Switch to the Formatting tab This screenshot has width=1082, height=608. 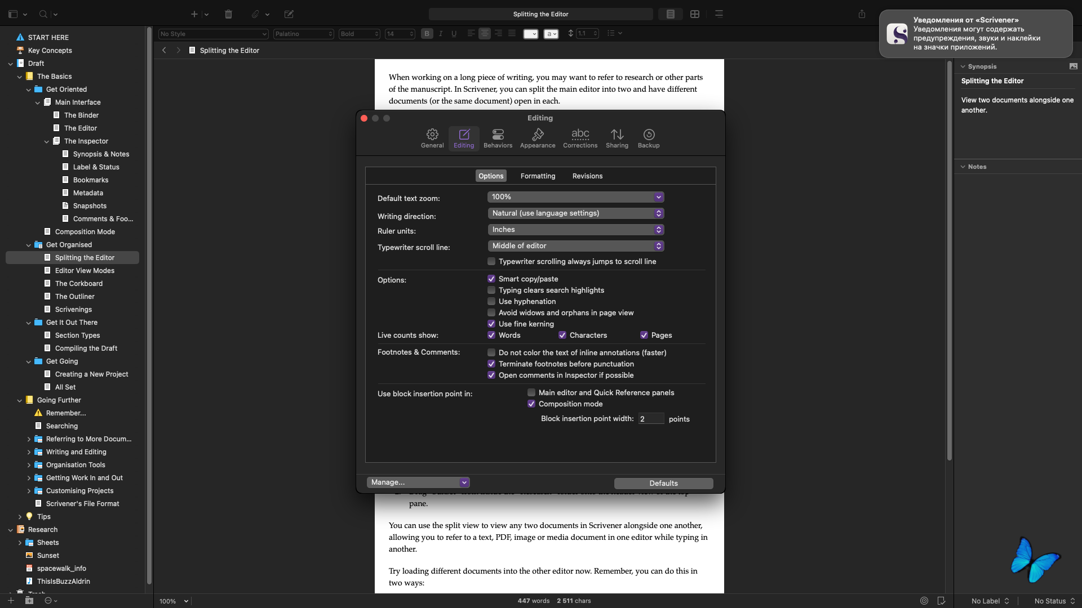537,176
